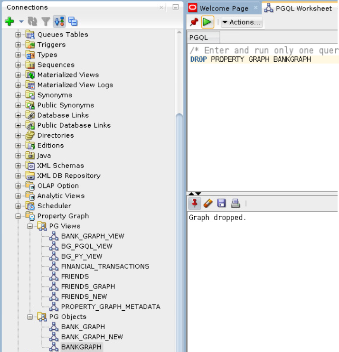Image resolution: width=339 pixels, height=352 pixels.
Task: Expand the Materialized Views node
Action: pos(18,75)
